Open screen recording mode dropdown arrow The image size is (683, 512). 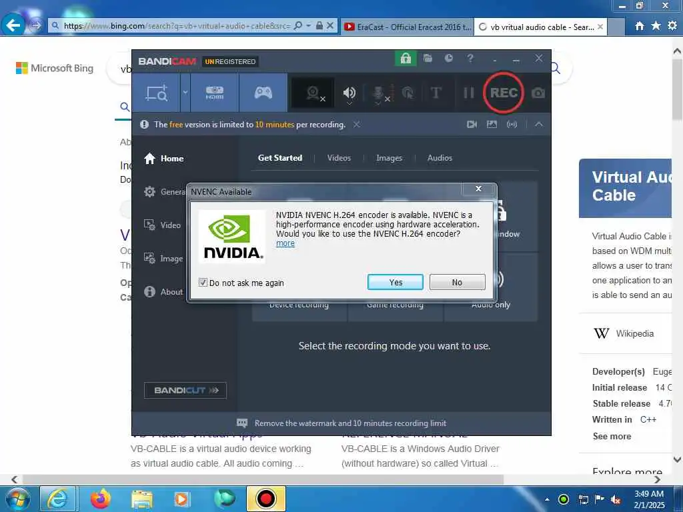185,93
